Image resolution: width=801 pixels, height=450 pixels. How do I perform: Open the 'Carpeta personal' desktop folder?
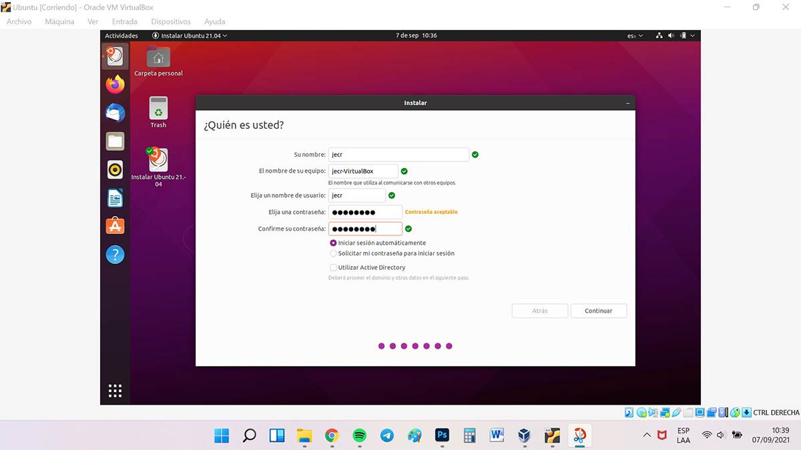pyautogui.click(x=158, y=59)
